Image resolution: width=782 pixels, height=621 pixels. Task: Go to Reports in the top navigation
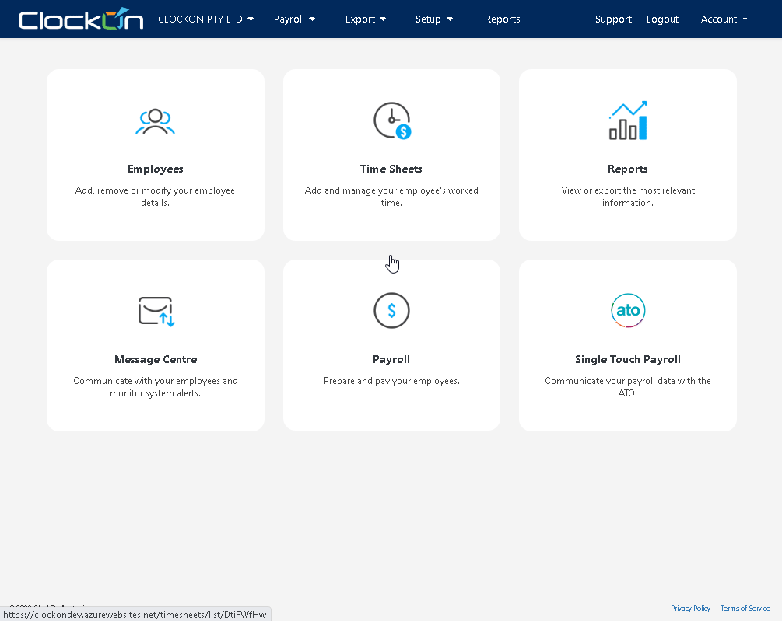pos(502,19)
